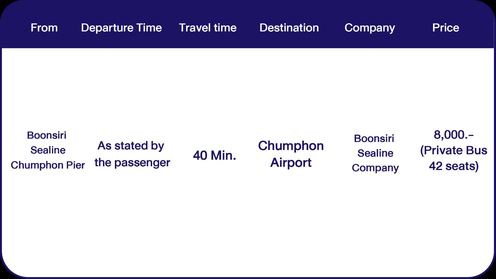Click the Travel time column header
The image size is (496, 279).
[x=208, y=28]
